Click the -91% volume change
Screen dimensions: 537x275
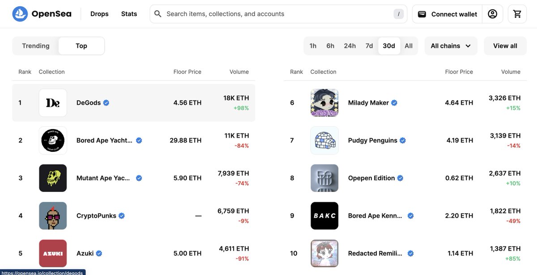[x=242, y=259]
